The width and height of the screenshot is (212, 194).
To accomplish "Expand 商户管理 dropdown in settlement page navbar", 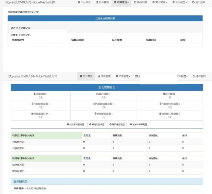I will tap(160, 2).
